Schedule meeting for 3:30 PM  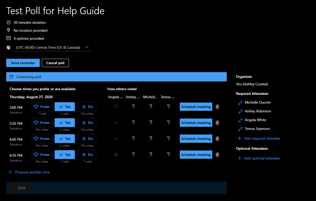(x=196, y=123)
